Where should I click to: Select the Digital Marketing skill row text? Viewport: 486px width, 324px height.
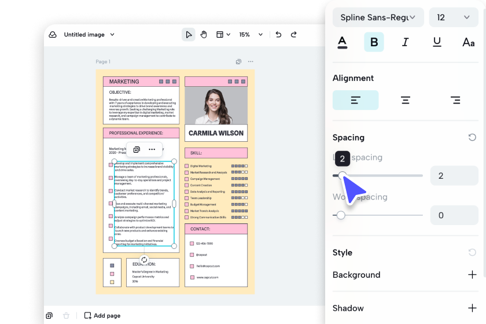tap(201, 166)
